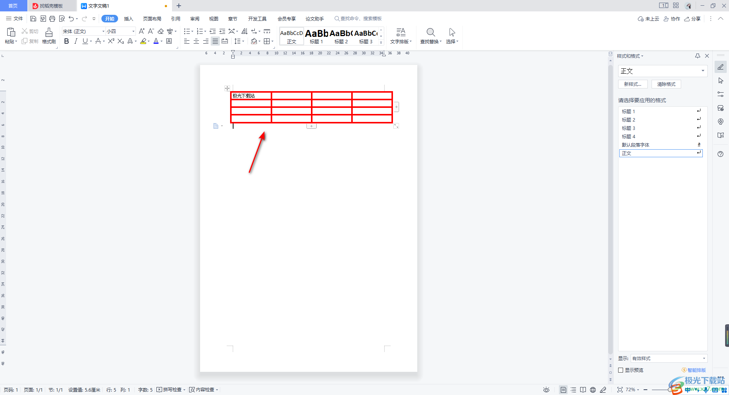Increase paragraph indent
Viewport: 729px width, 395px height.
click(x=222, y=31)
